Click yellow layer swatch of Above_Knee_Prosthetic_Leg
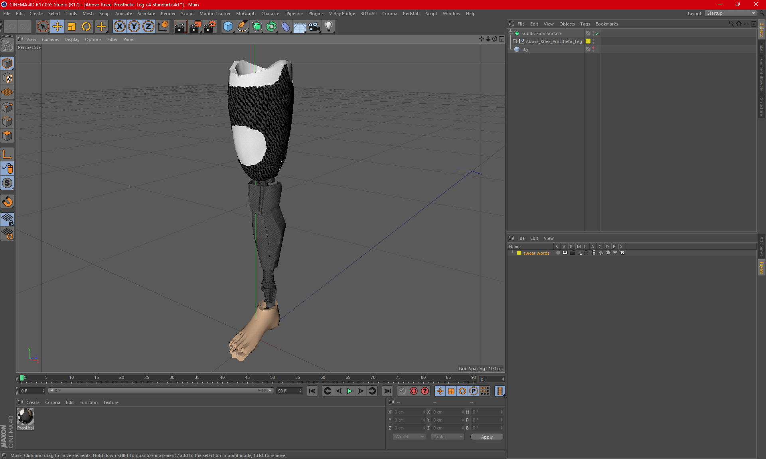766x459 pixels. click(x=588, y=41)
